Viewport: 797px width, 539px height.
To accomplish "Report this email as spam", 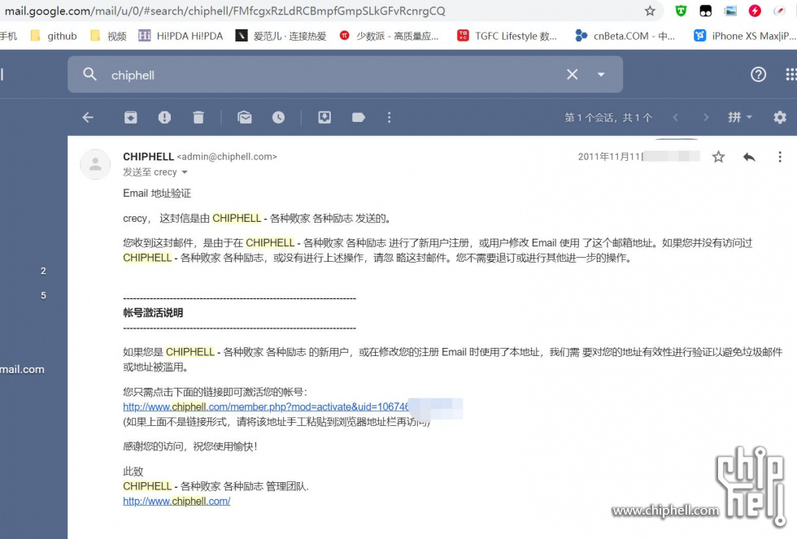I will pos(164,117).
